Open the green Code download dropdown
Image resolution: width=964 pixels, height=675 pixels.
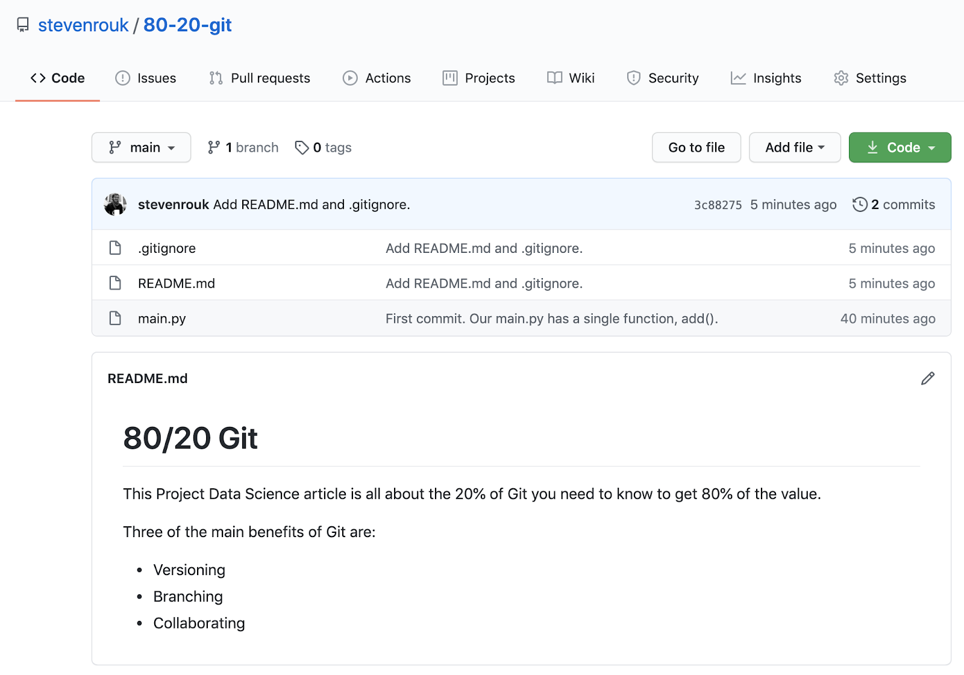[900, 148]
